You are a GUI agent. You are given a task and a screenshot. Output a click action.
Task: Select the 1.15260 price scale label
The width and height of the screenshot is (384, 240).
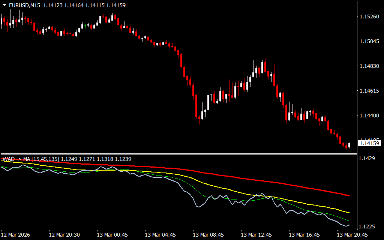[369, 16]
